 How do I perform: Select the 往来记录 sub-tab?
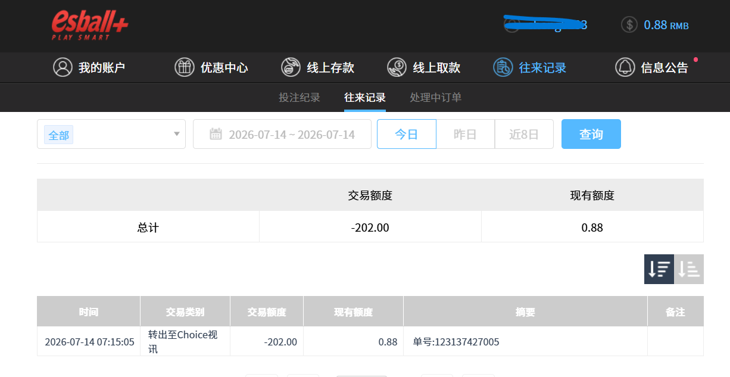coord(365,98)
